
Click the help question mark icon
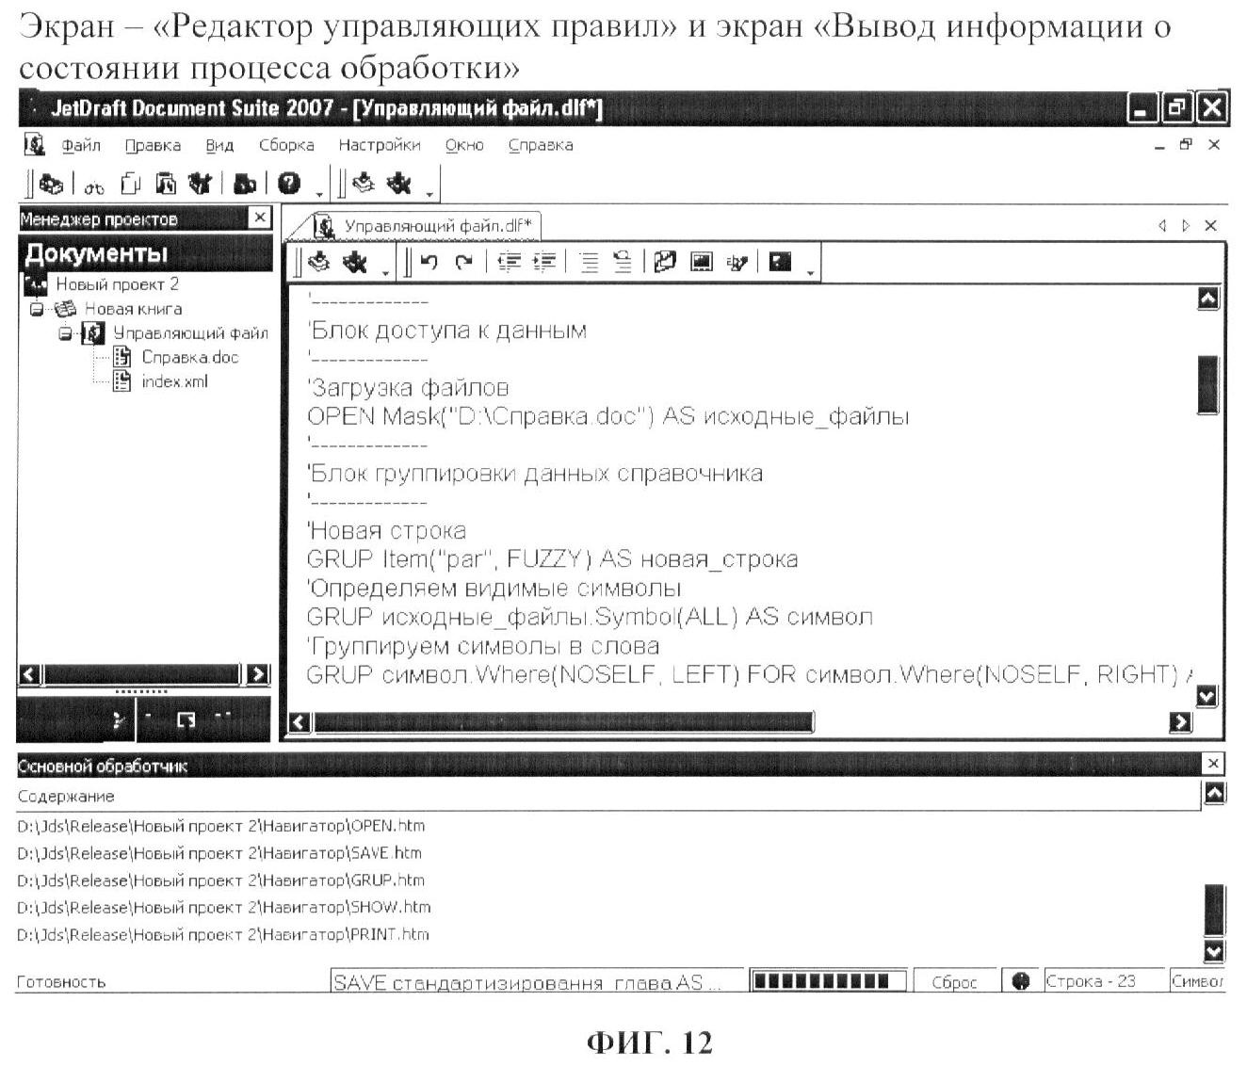pyautogui.click(x=289, y=184)
